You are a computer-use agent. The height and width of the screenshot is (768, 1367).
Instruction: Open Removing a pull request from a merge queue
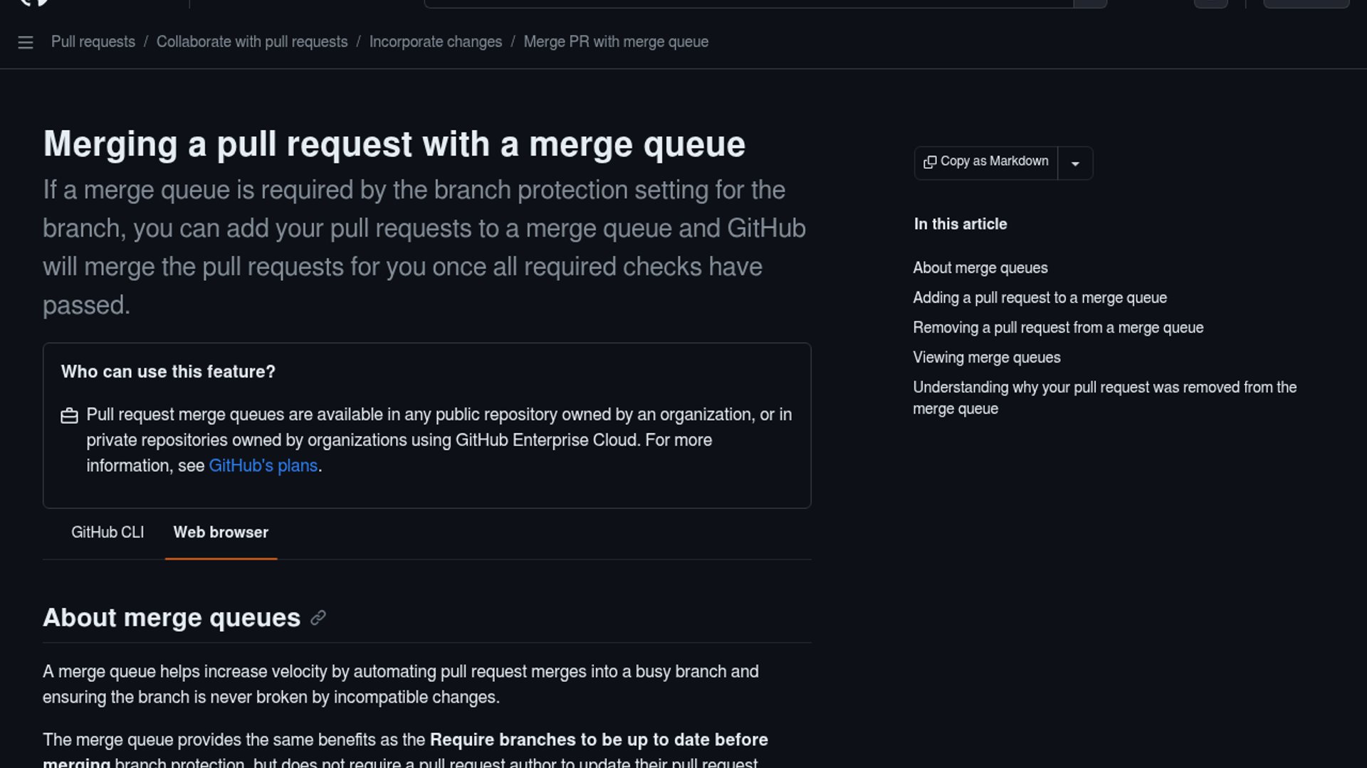pos(1058,328)
